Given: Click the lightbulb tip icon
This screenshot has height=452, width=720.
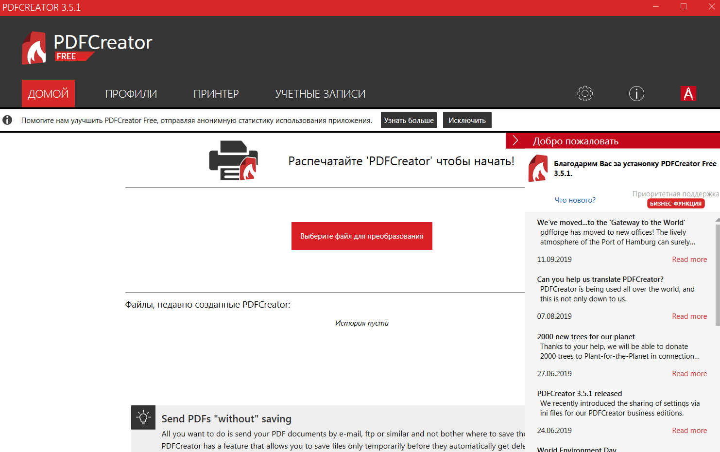Looking at the screenshot, I should [143, 417].
